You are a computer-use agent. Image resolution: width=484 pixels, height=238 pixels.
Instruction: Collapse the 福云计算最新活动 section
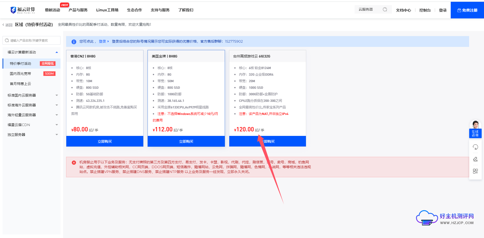click(56, 52)
